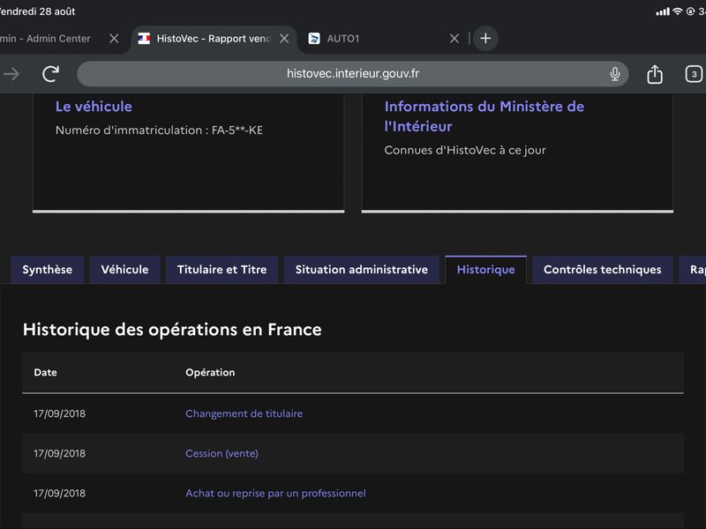Click the registration number FA-5**-KE text
Image resolution: width=706 pixels, height=529 pixels.
pyautogui.click(x=237, y=130)
